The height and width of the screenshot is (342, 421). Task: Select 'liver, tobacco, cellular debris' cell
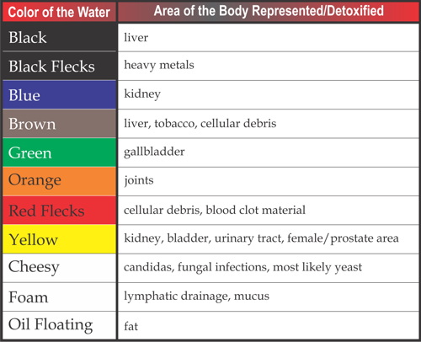pos(269,124)
